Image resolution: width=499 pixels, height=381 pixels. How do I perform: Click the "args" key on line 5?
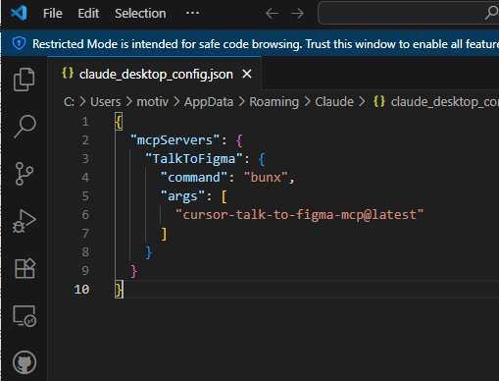(x=182, y=196)
